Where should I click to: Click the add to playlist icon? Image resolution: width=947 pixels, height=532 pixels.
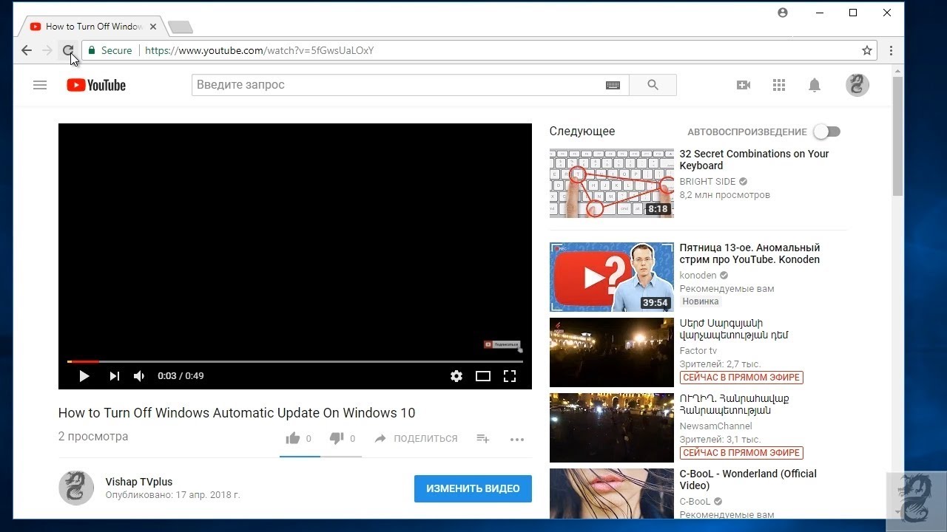[x=483, y=438]
